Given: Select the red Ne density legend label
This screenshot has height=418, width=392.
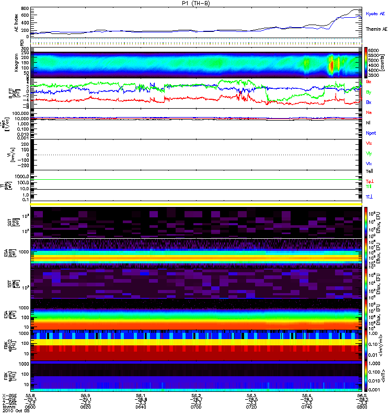Looking at the screenshot, I should [369, 112].
